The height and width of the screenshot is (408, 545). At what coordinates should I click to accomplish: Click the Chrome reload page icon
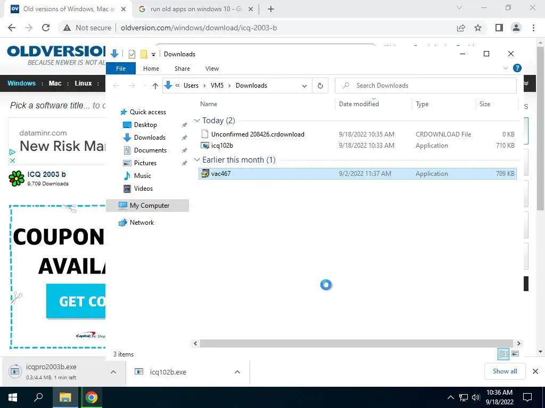pos(46,28)
